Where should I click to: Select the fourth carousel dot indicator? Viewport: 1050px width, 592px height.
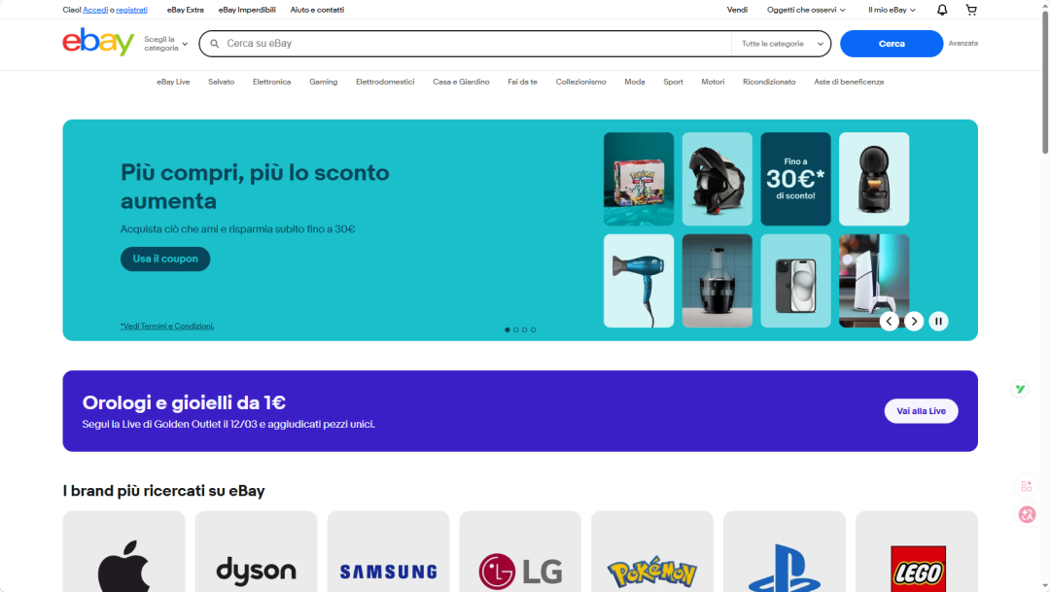[534, 330]
